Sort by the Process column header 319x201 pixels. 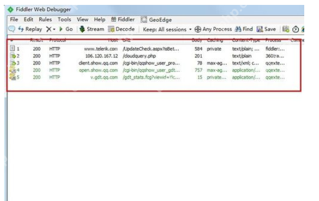pos(273,40)
